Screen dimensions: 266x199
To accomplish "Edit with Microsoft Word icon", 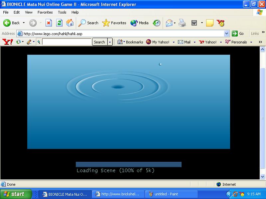I will (x=194, y=23).
